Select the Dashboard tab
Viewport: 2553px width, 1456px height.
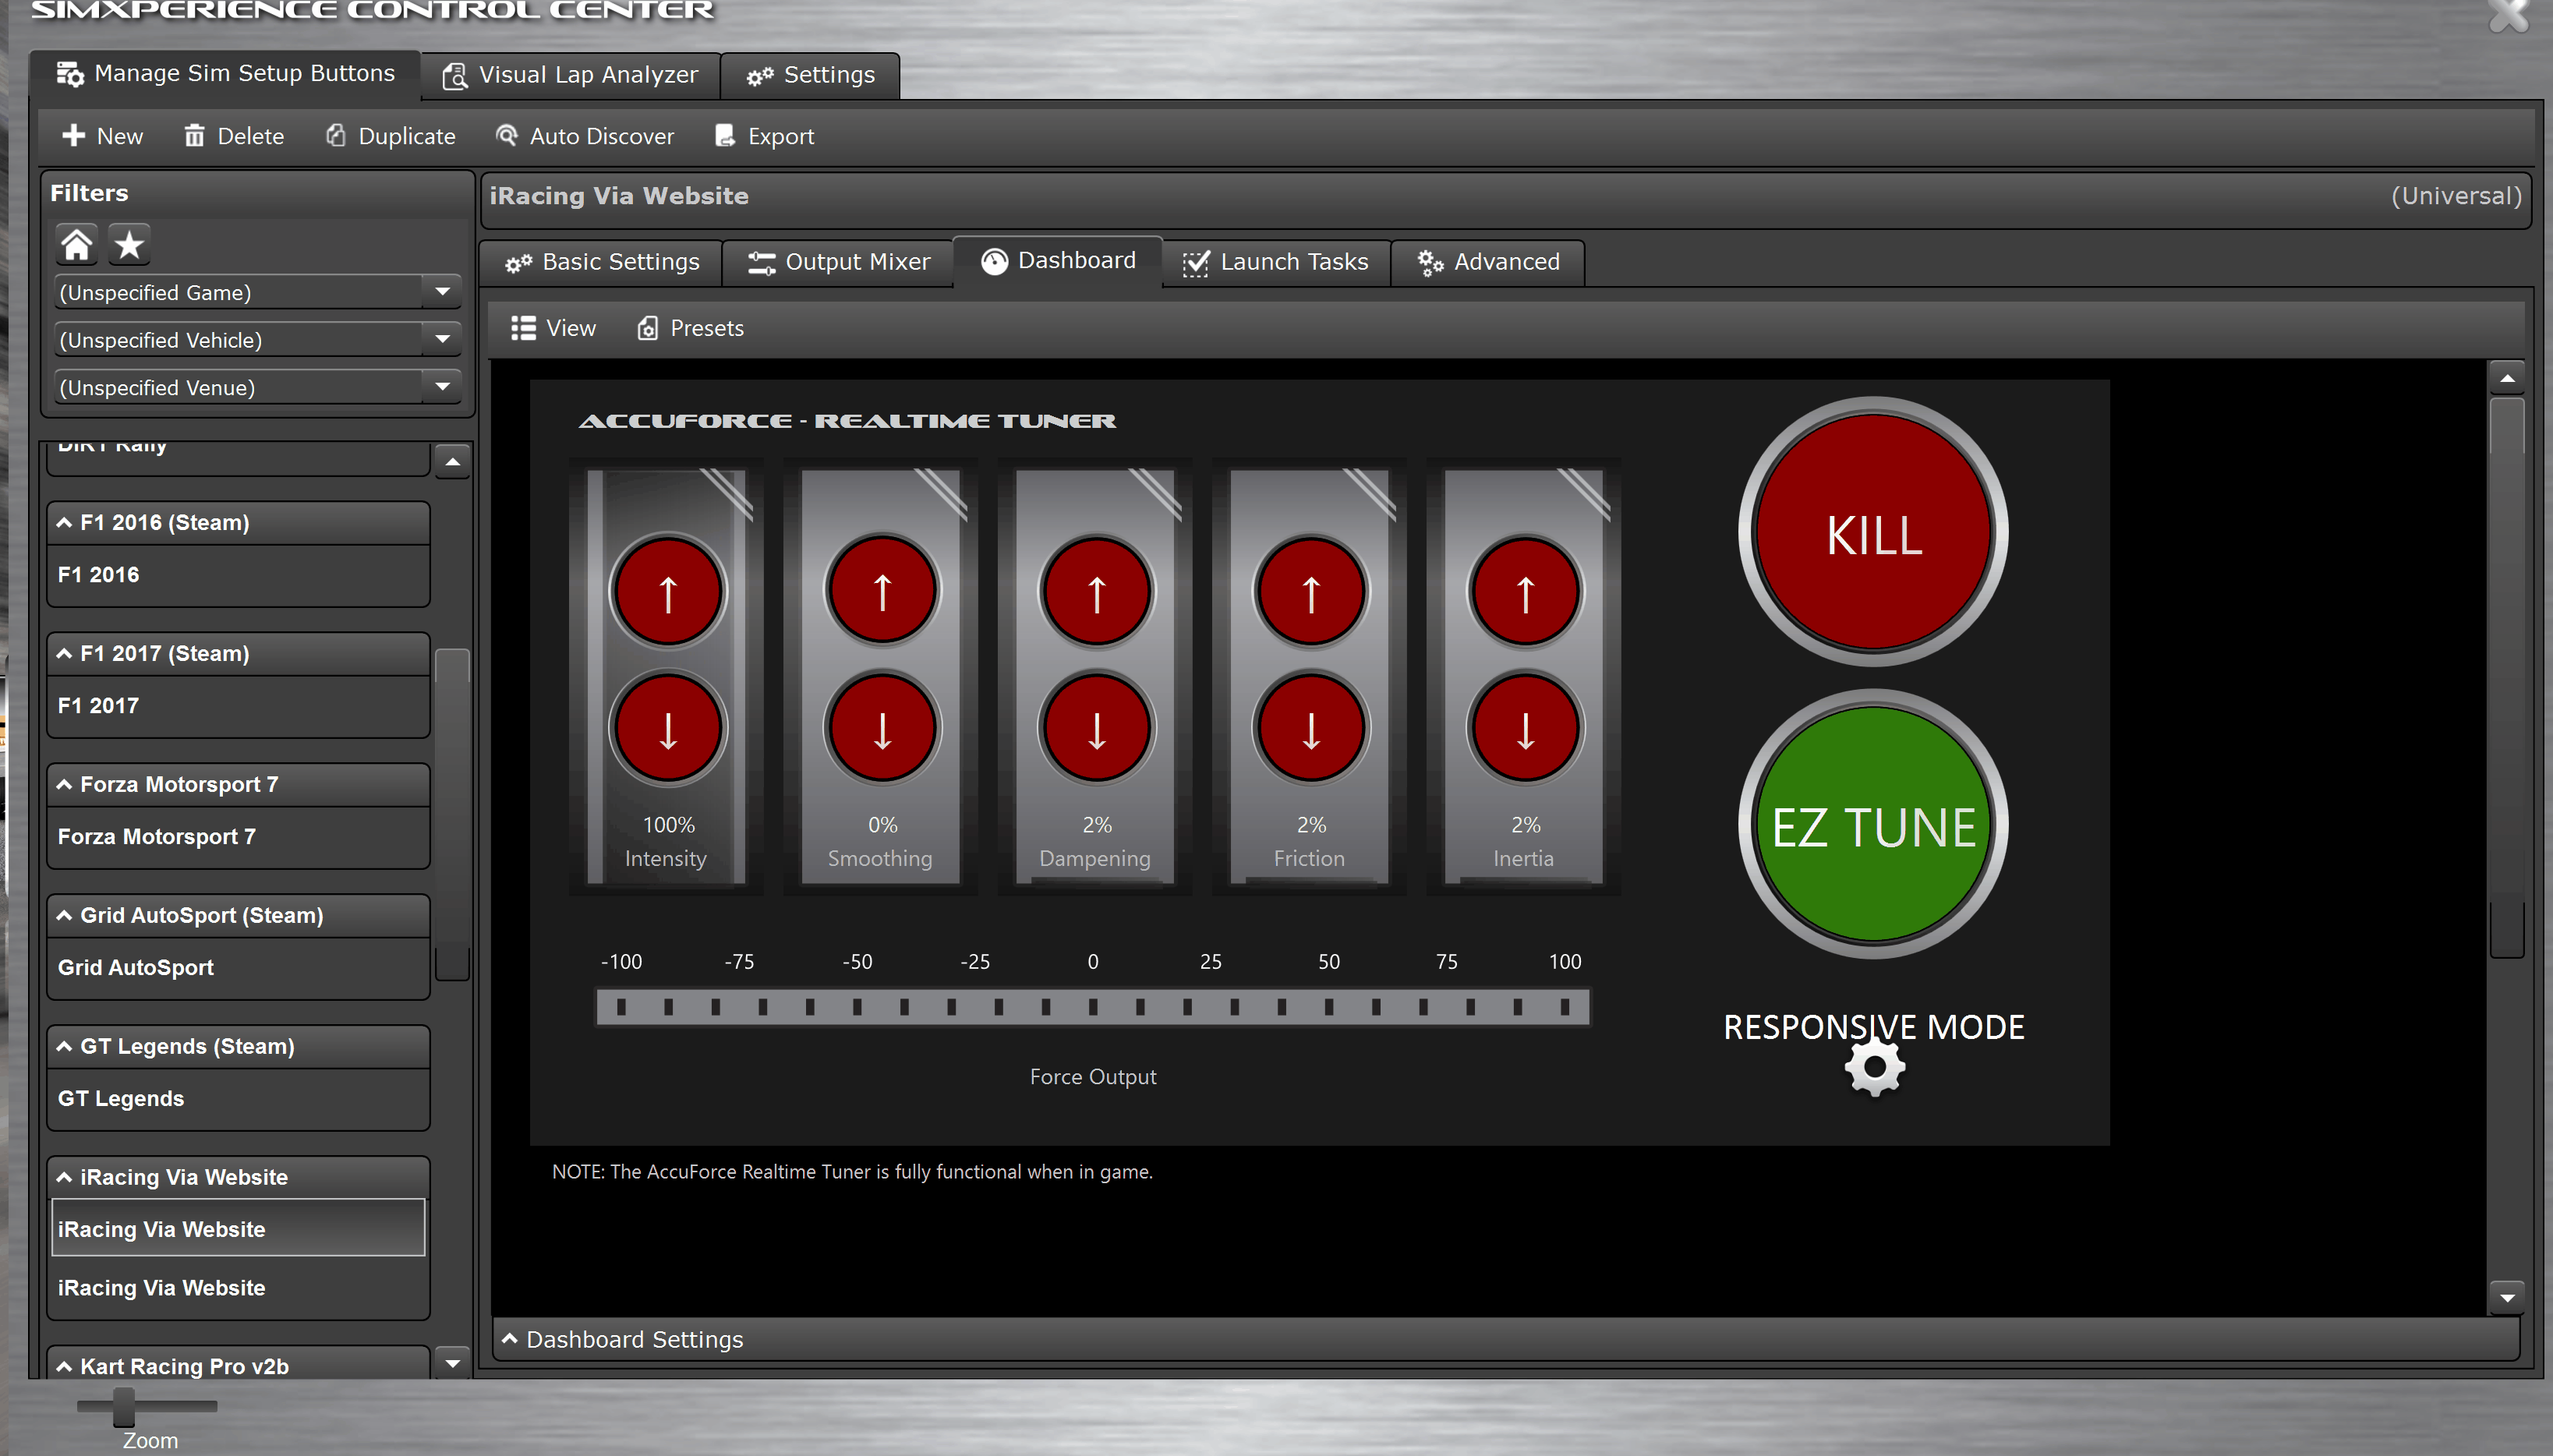point(1058,261)
